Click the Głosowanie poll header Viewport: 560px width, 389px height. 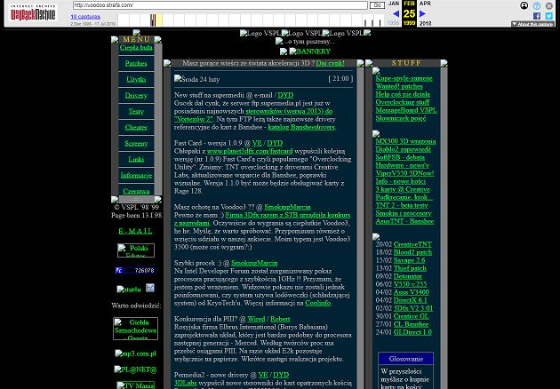coord(405,359)
